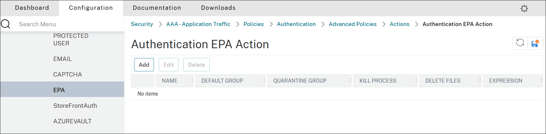Click 'Authentication EPA Action' in the breadcrumb
Screen dimensions: 546x134
tap(457, 24)
